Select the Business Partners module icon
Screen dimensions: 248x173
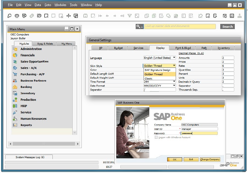15,80
